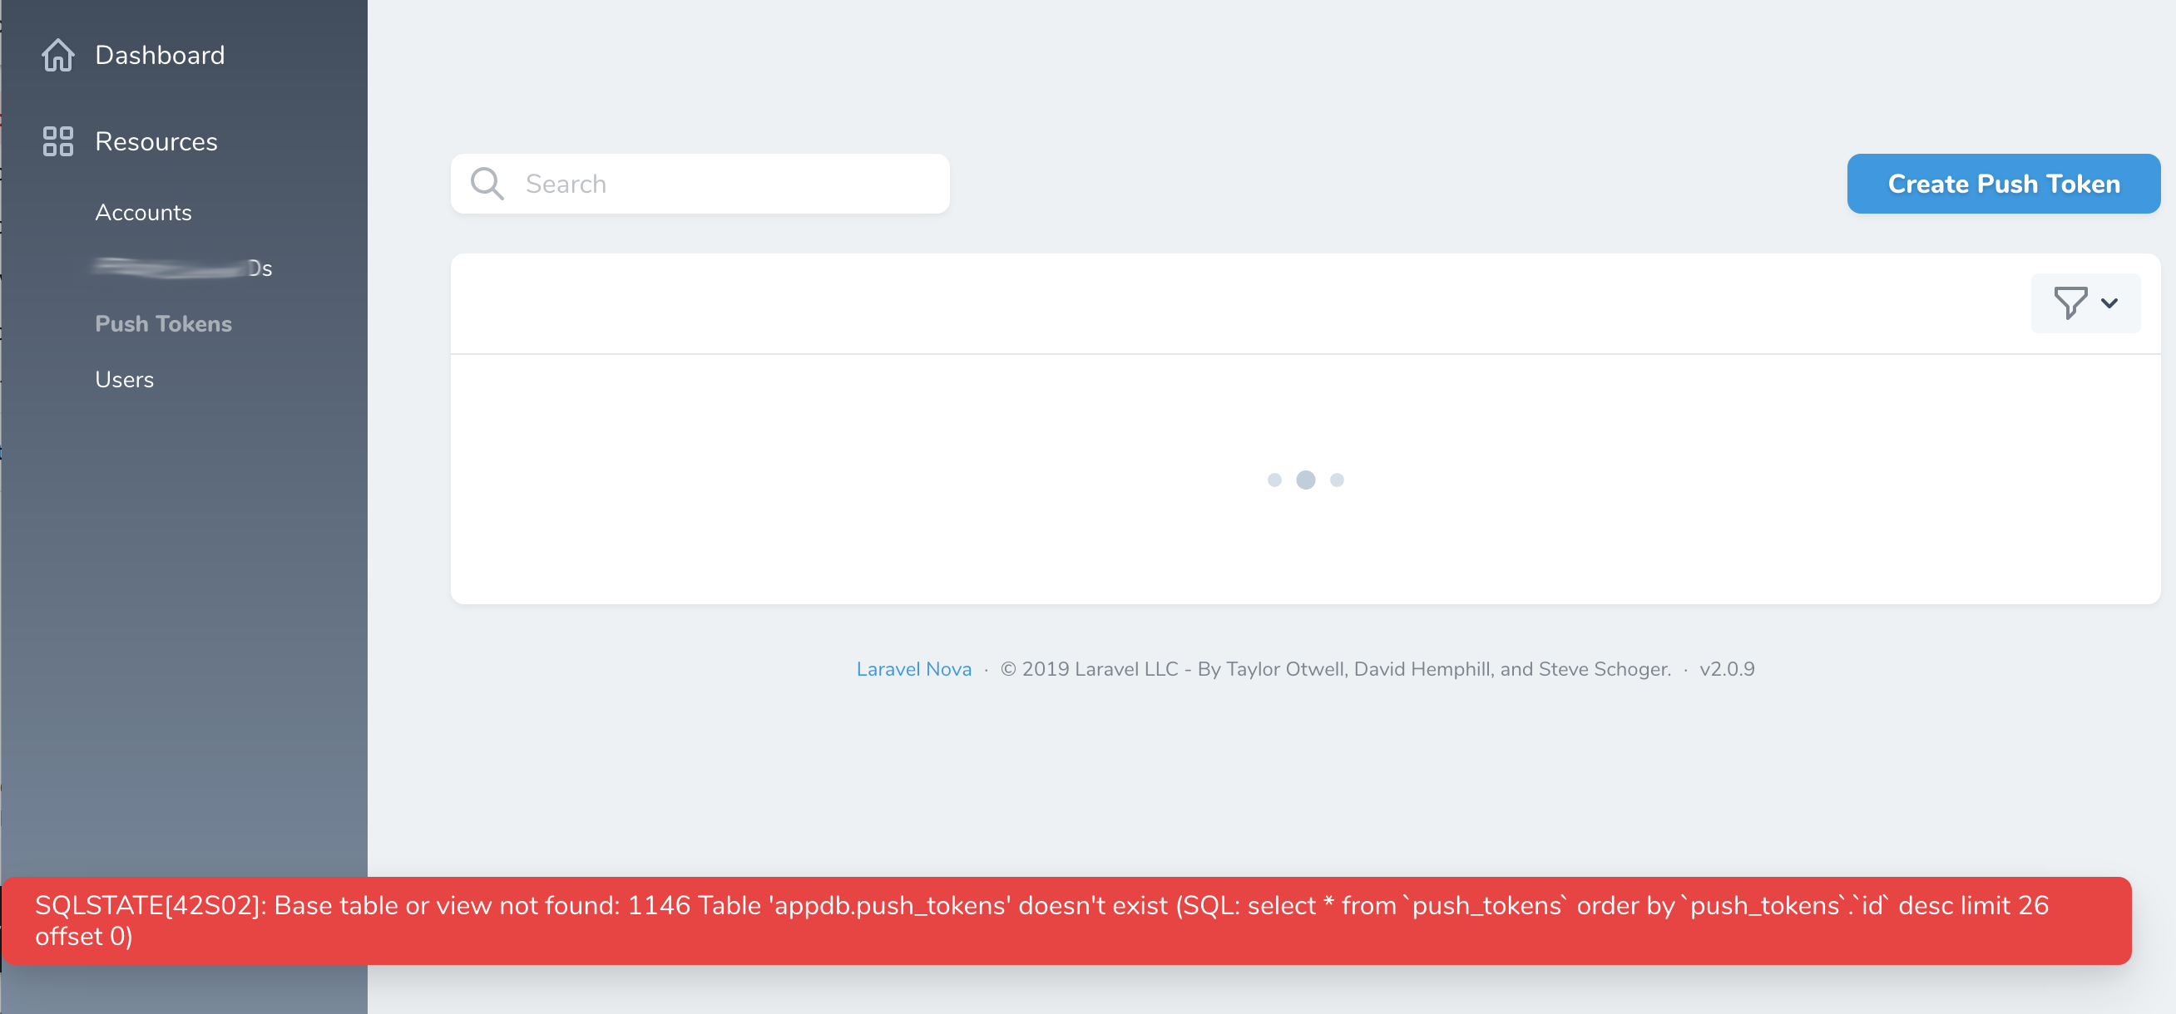Click the home icon beside Dashboard
This screenshot has width=2176, height=1014.
coord(57,55)
